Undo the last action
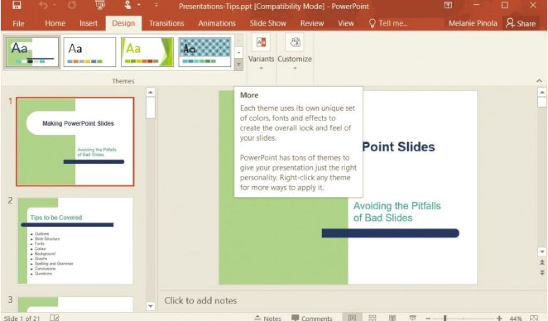The image size is (548, 321). tap(44, 5)
